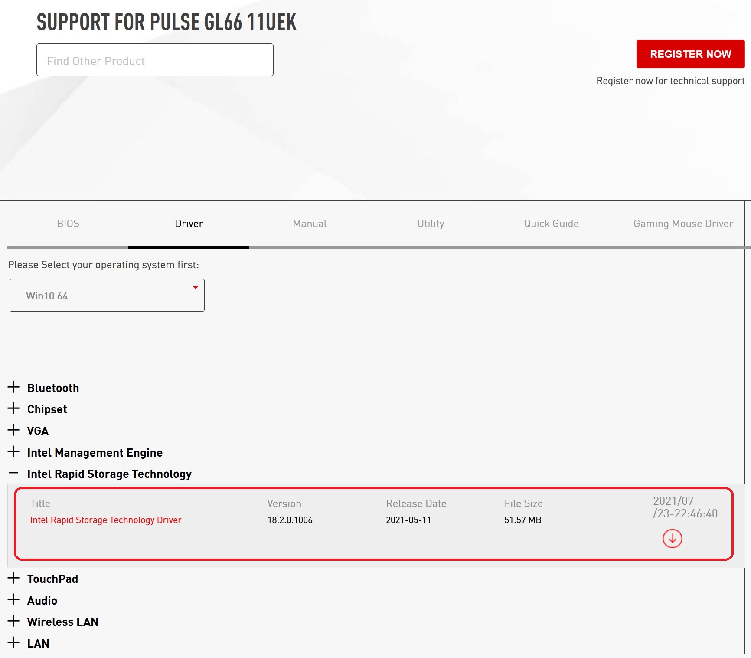Click the Find Other Product search field
This screenshot has height=658, width=751.
(x=155, y=60)
